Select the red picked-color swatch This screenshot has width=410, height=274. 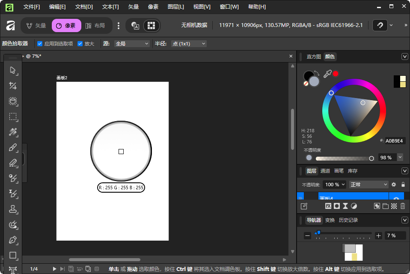pos(336,74)
